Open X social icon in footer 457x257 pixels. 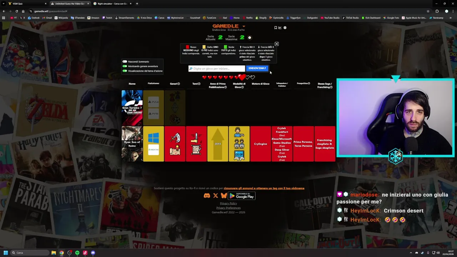coord(216,196)
